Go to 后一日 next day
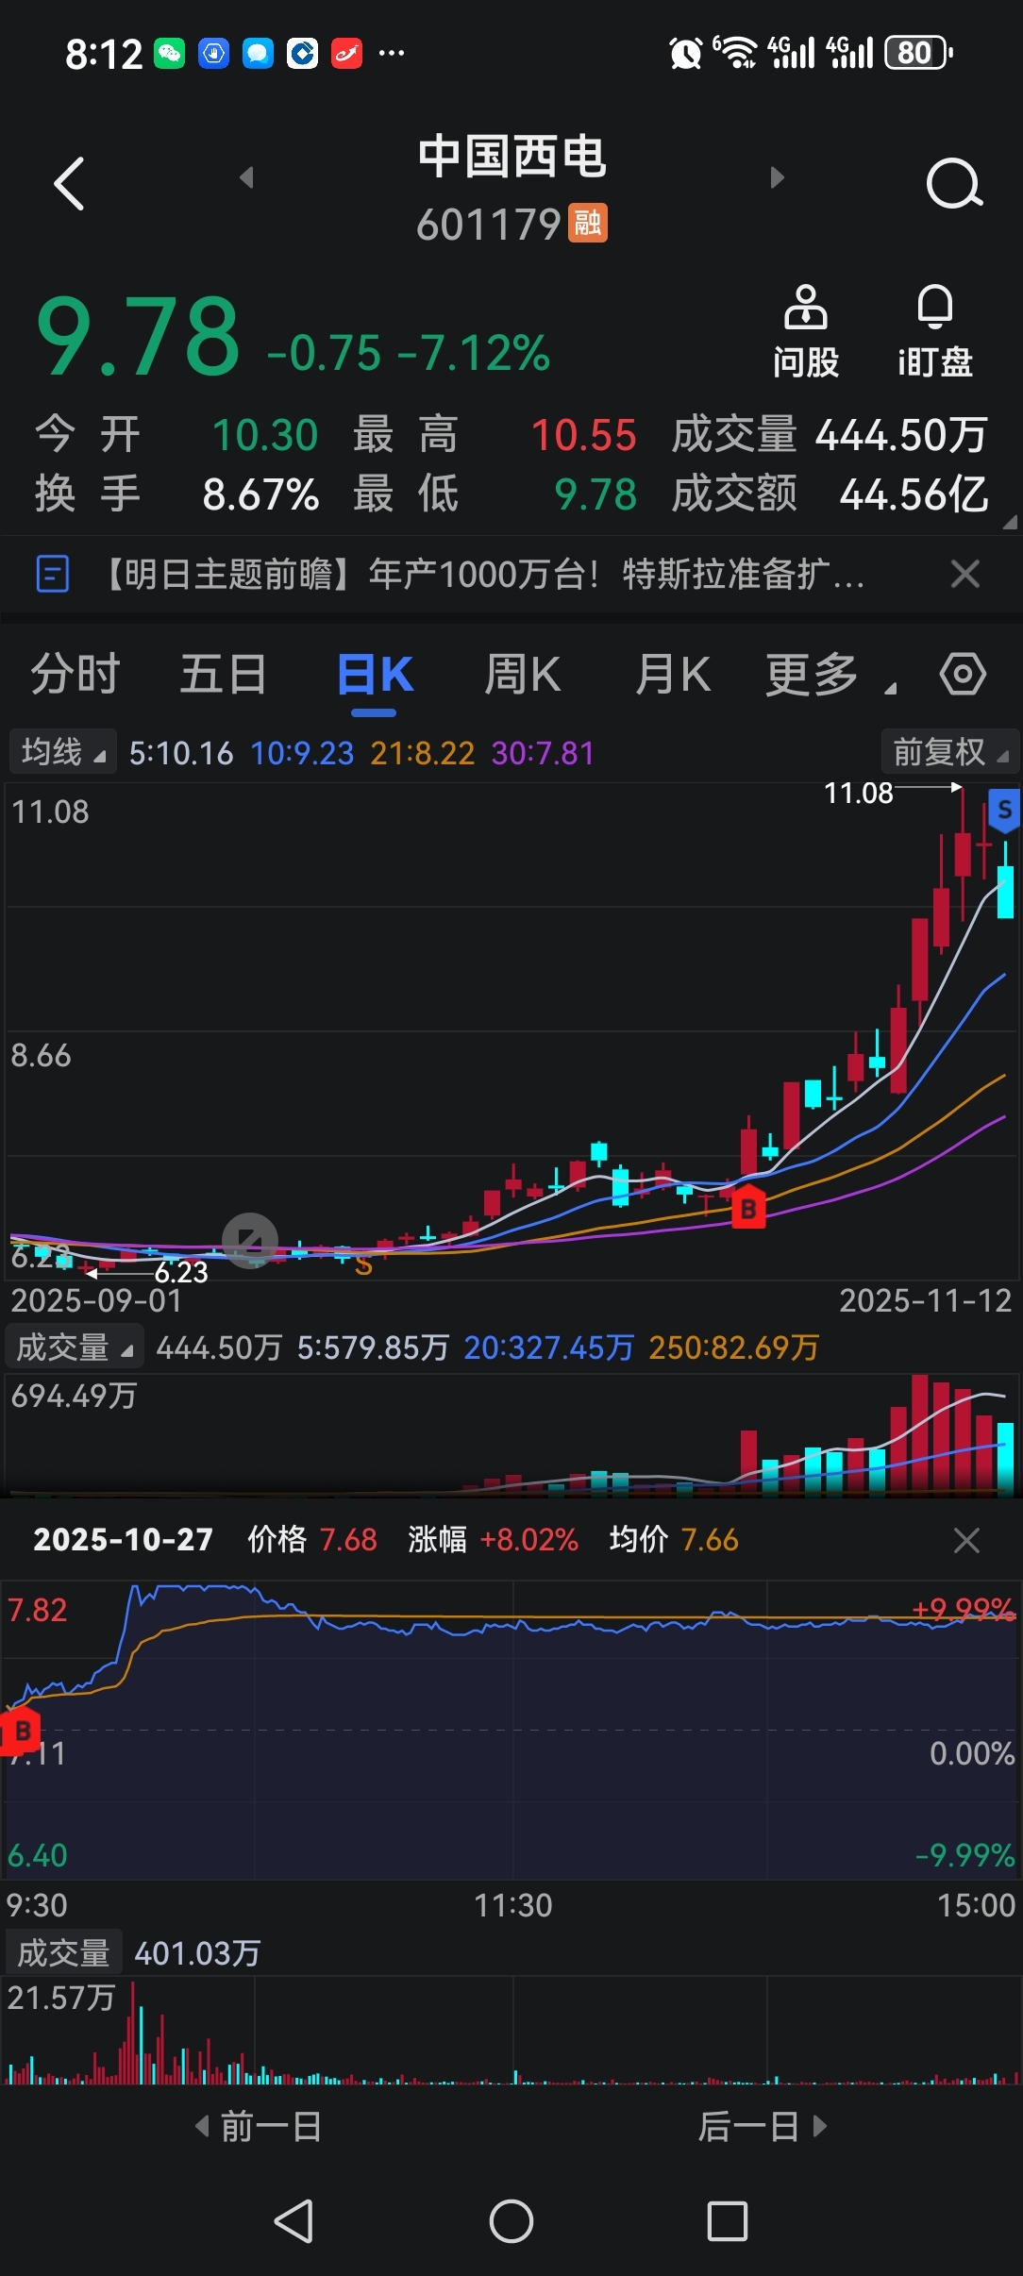The image size is (1023, 2276). 763,2127
